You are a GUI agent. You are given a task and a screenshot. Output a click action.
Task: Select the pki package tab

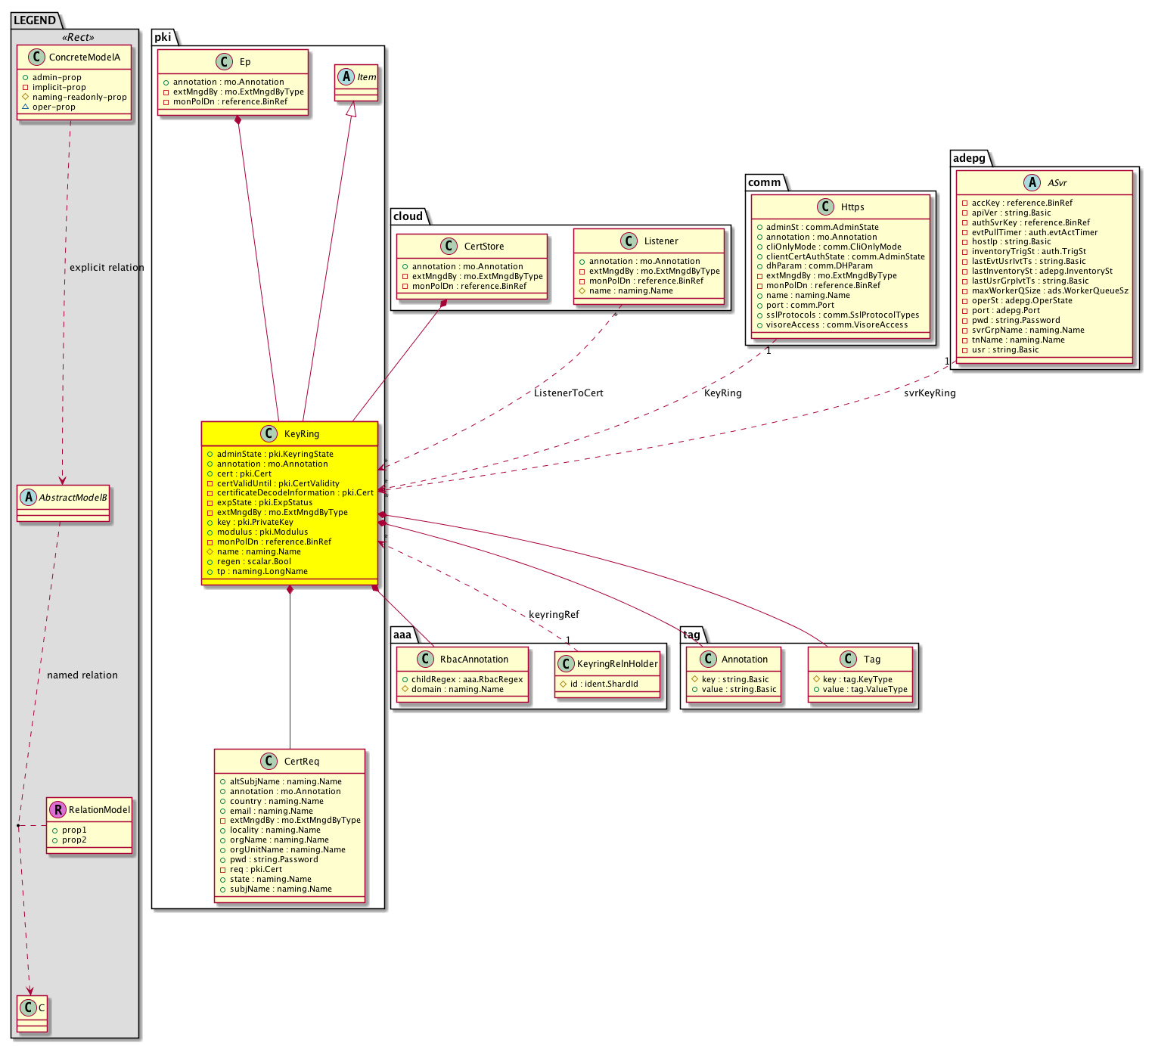pos(163,37)
